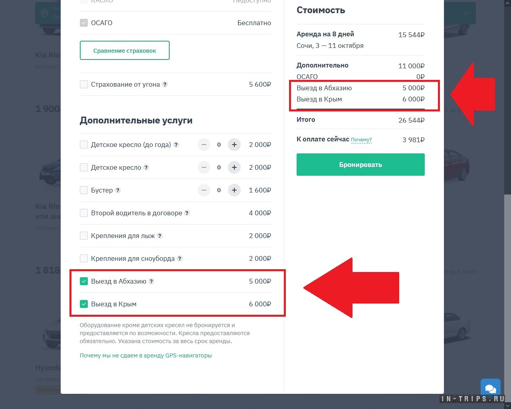This screenshot has width=511, height=409.
Task: Open the Почему? payment explanation link
Action: (361, 140)
